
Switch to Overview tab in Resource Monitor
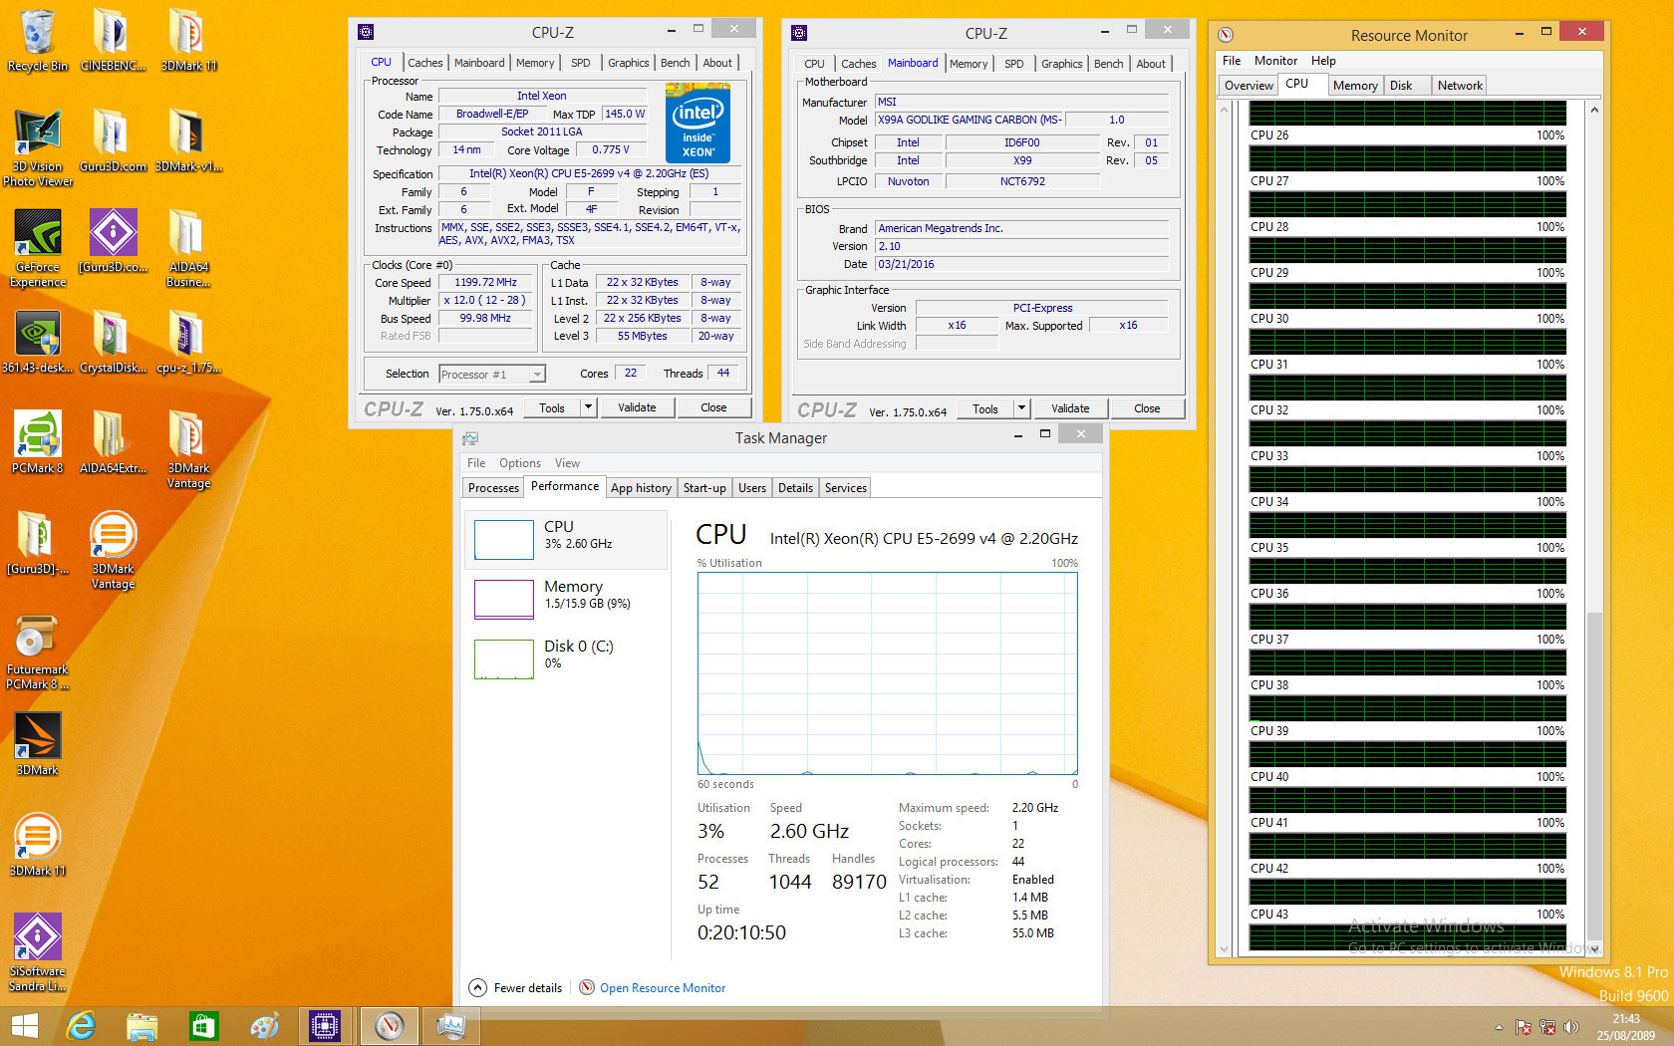tap(1249, 86)
